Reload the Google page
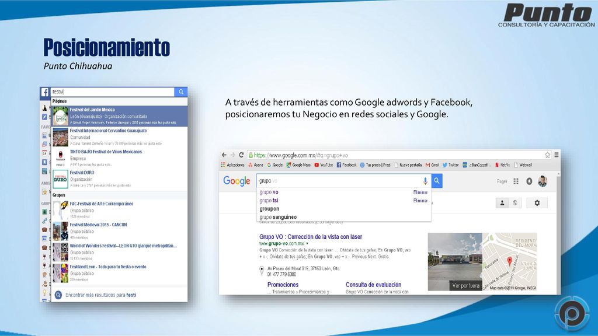 241,155
